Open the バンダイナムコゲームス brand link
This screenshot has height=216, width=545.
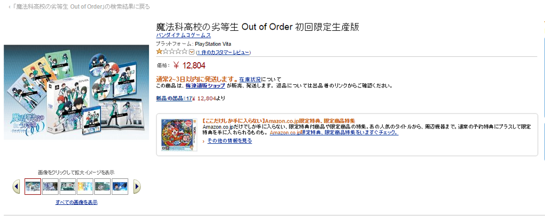[183, 35]
